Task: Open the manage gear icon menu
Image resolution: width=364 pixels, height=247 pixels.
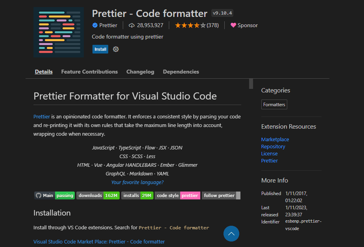Action: (x=116, y=49)
